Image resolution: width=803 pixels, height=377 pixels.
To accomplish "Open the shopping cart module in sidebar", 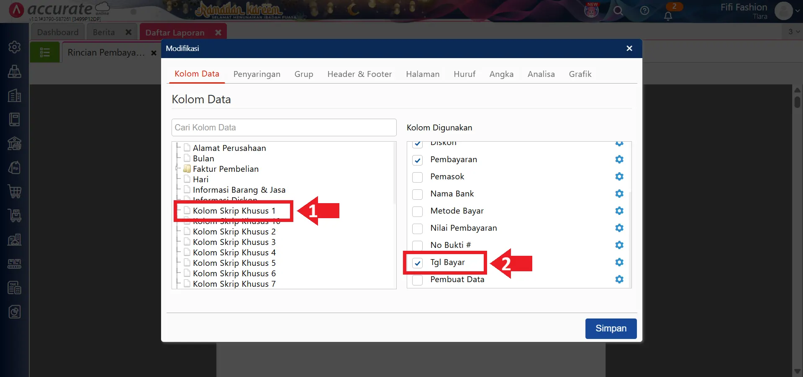I will [15, 191].
